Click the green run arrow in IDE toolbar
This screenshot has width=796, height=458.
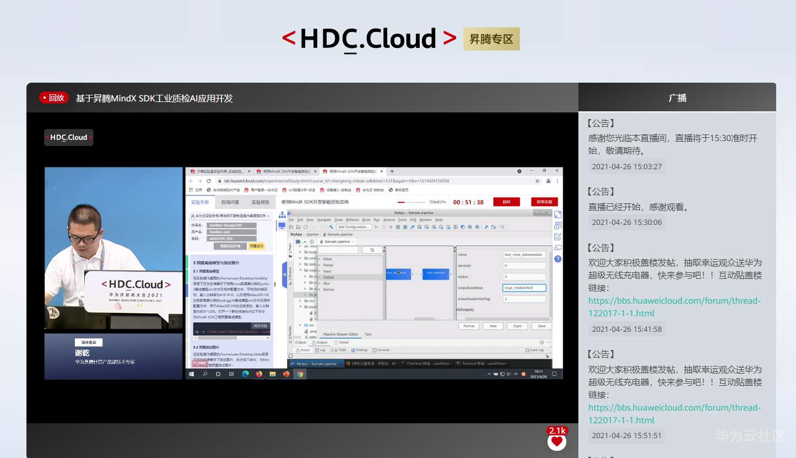[x=376, y=227]
